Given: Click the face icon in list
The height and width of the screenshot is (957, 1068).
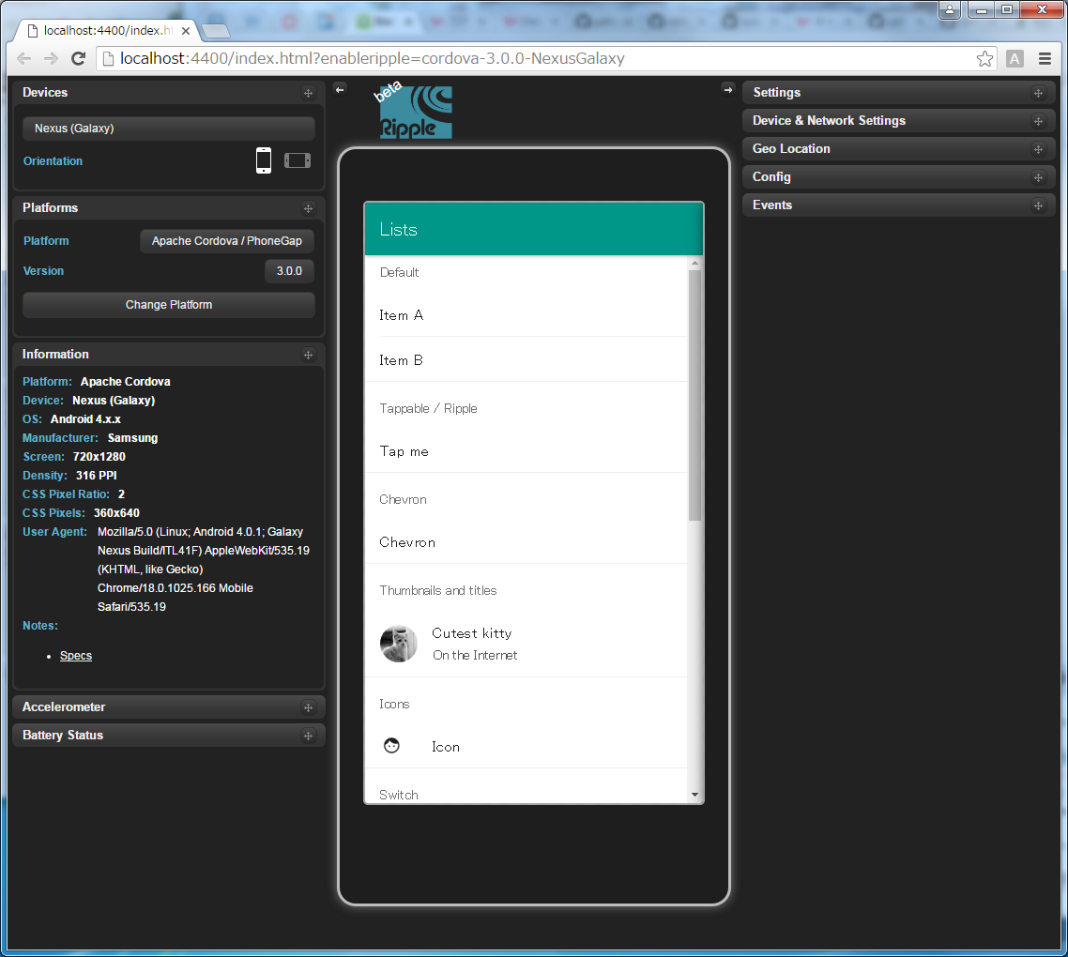Looking at the screenshot, I should click(392, 746).
